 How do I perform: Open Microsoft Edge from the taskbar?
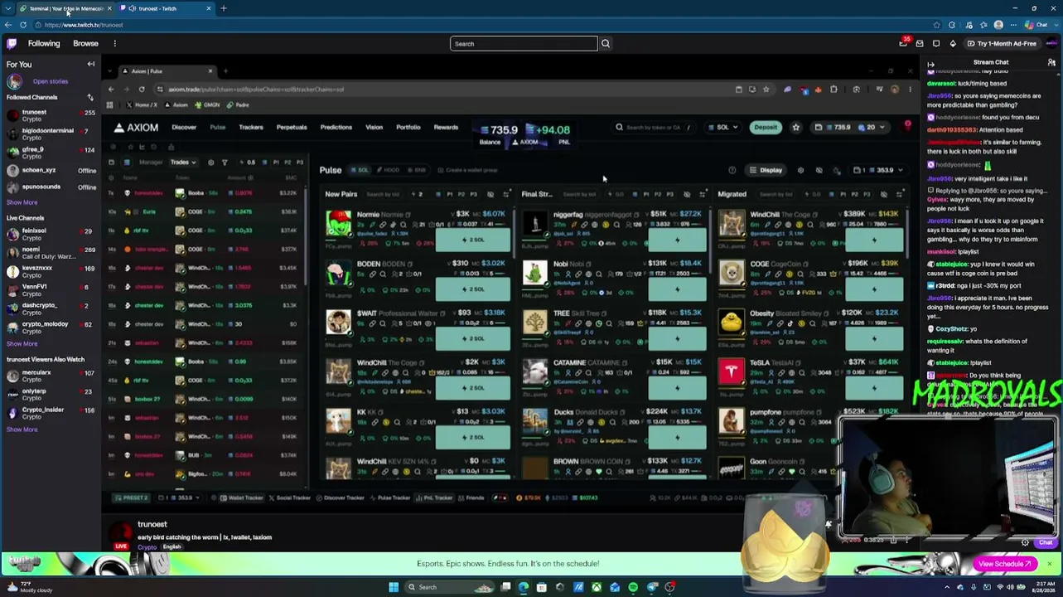point(524,587)
